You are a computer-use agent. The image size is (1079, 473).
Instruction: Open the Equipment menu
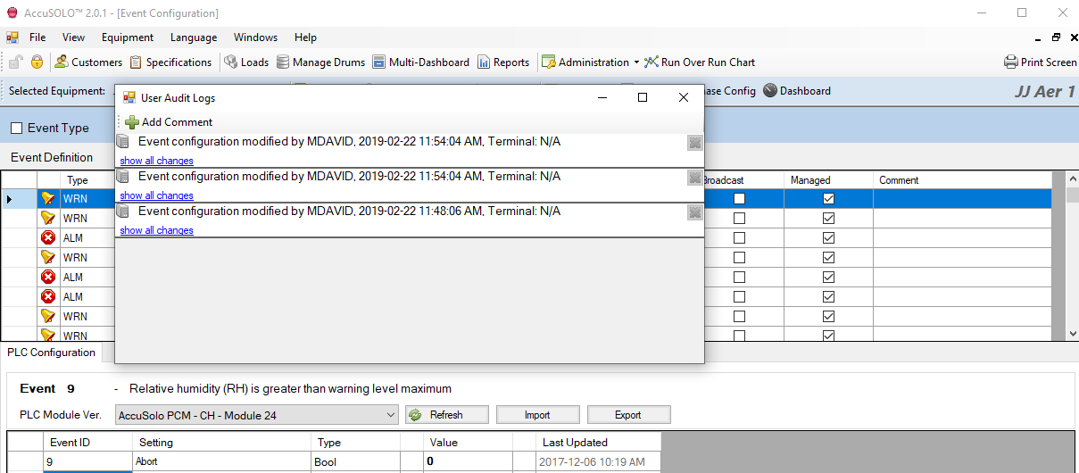coord(127,37)
